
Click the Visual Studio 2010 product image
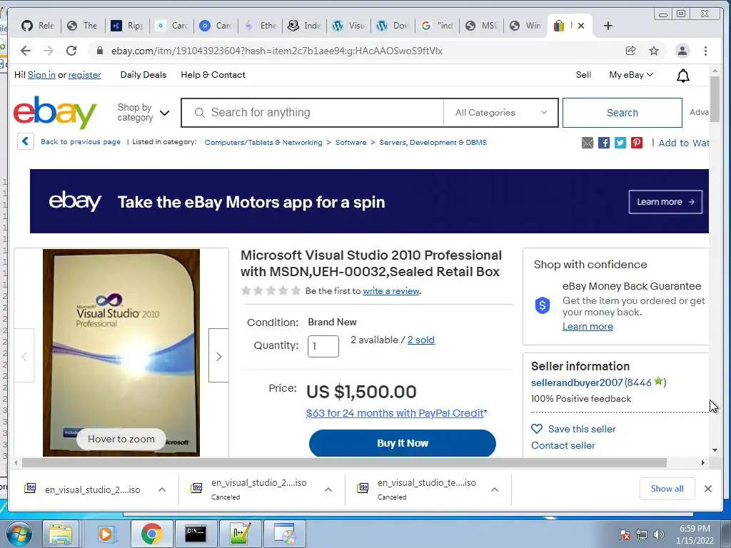point(121,352)
